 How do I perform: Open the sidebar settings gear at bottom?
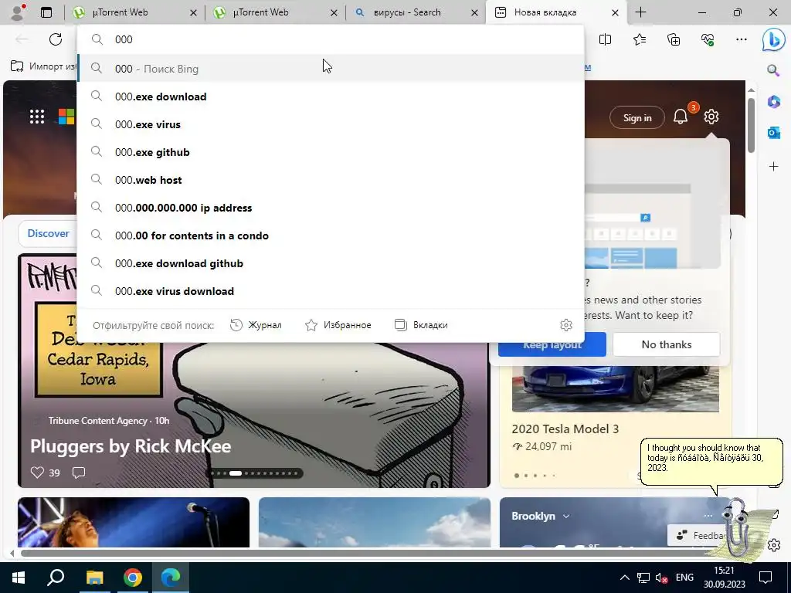point(774,545)
